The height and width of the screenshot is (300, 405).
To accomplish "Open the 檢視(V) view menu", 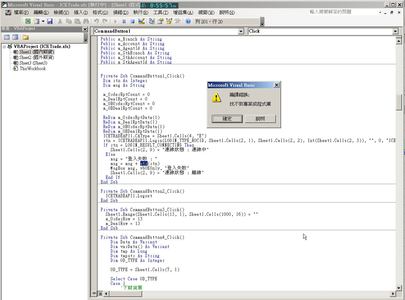I will point(61,12).
